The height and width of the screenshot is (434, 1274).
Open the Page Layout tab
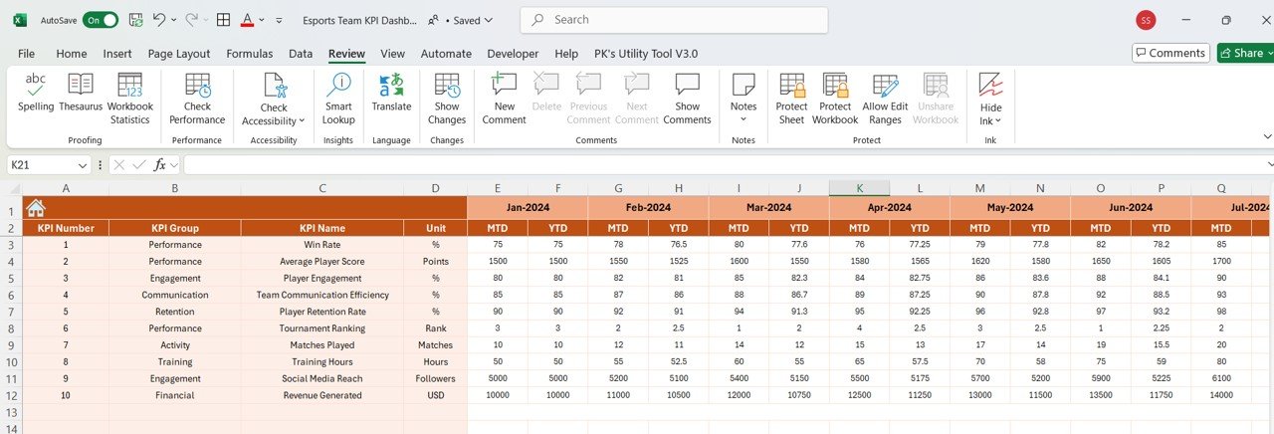tap(179, 54)
